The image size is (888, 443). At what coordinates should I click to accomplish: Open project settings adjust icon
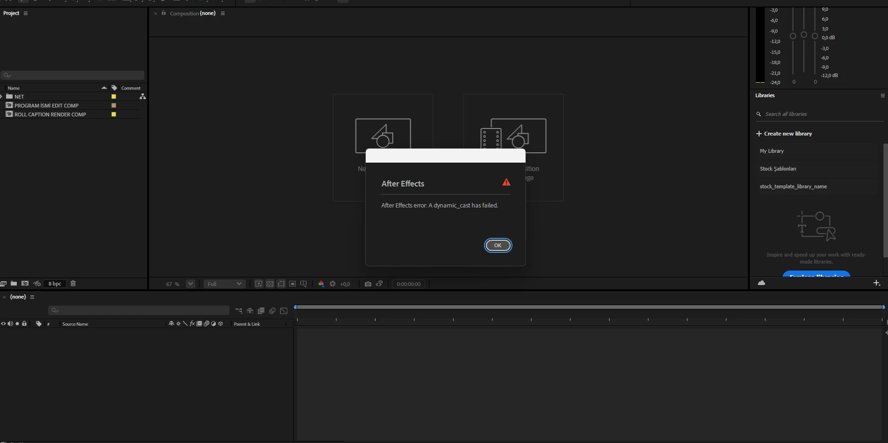click(37, 284)
